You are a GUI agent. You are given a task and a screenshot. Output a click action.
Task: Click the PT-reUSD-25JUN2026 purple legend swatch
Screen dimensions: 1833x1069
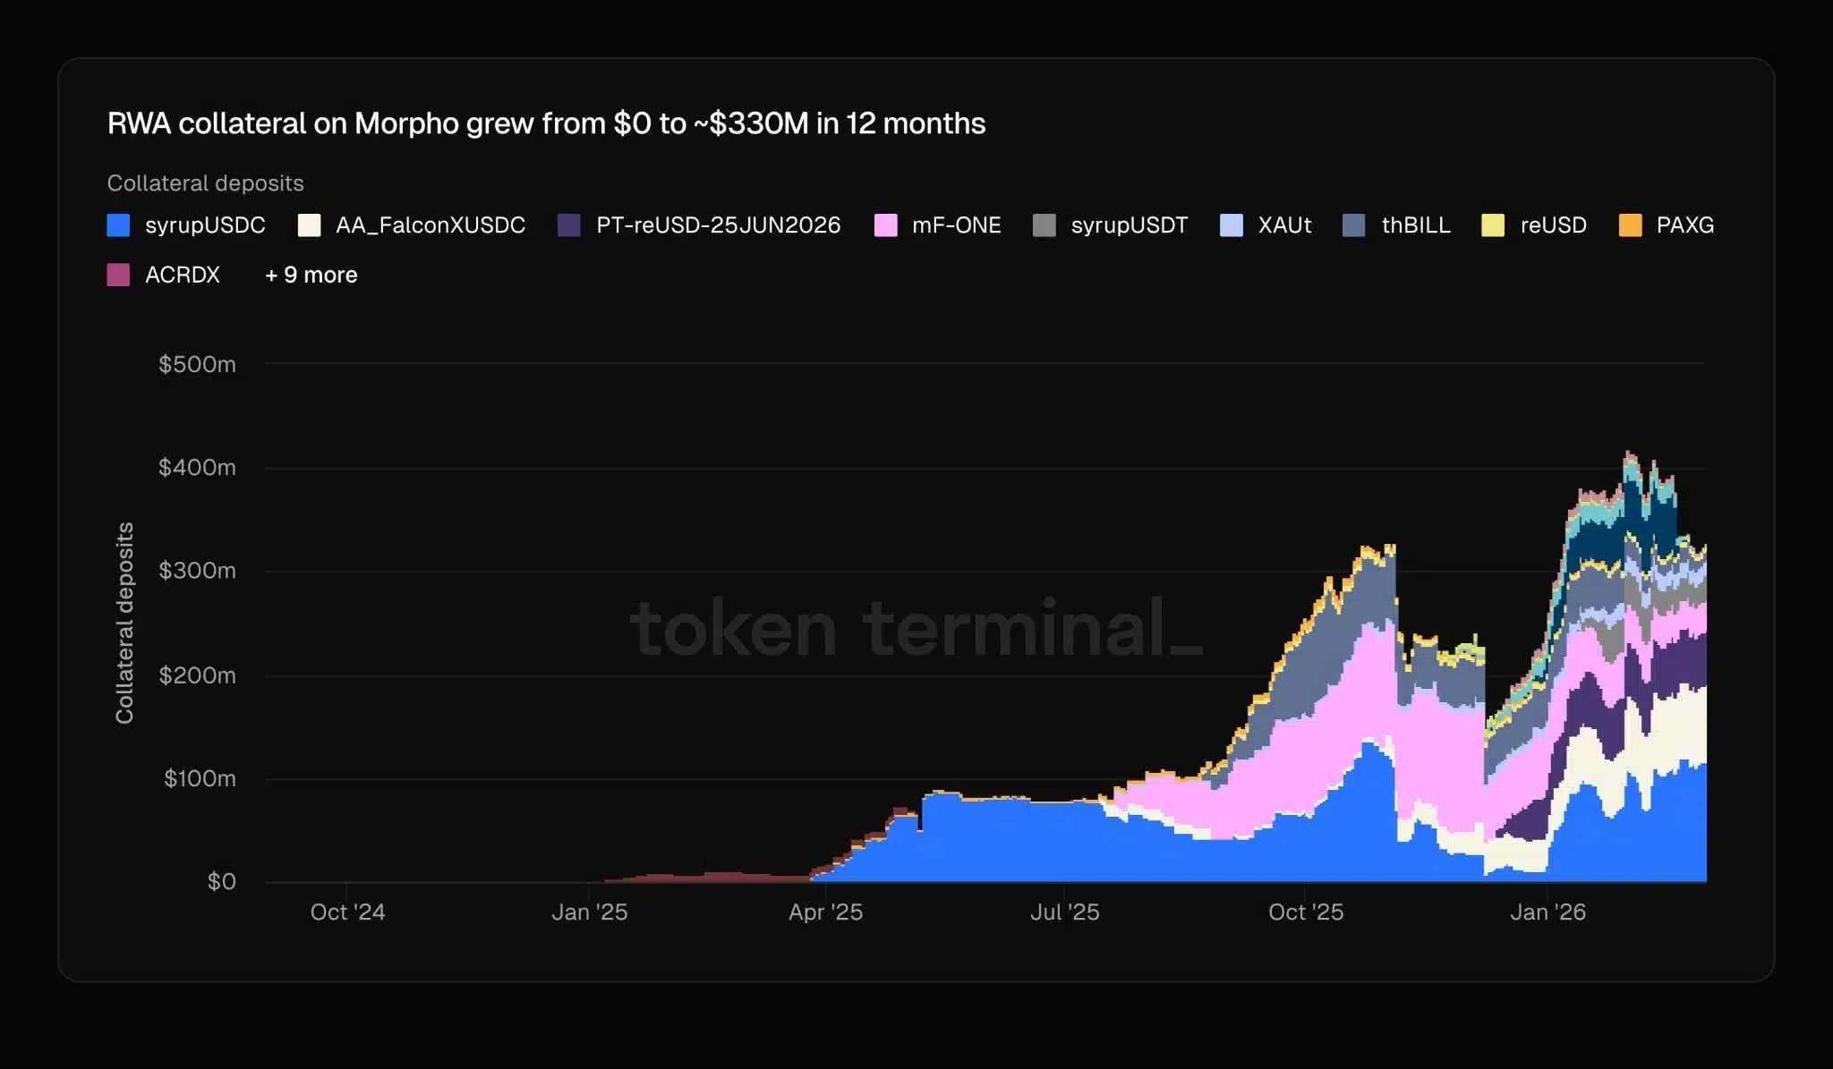point(569,225)
